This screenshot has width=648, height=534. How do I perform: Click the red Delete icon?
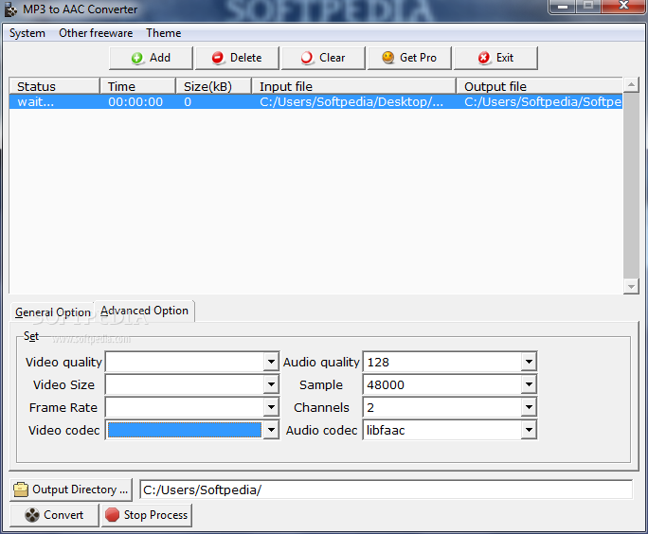(x=218, y=59)
